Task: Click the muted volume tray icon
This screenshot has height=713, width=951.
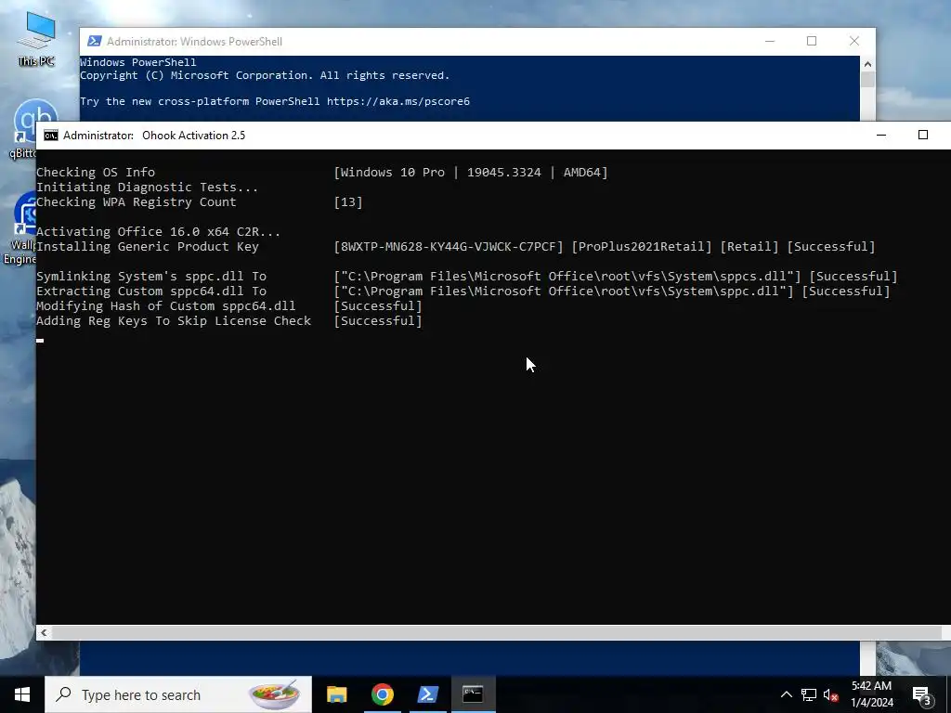Action: (831, 695)
